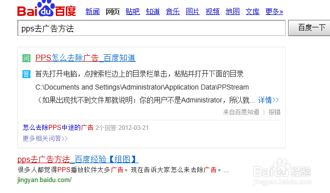Open result pps去广告方法_百度经验【组图】

78,159
